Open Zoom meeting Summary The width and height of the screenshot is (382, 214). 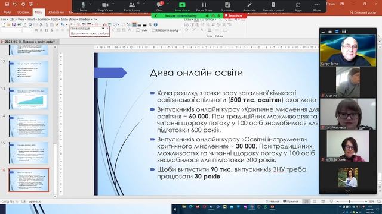tap(227, 7)
